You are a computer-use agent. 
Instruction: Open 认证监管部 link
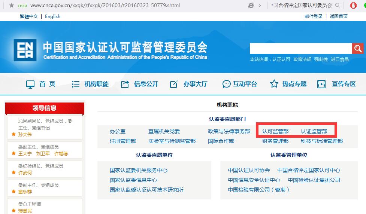(314, 131)
